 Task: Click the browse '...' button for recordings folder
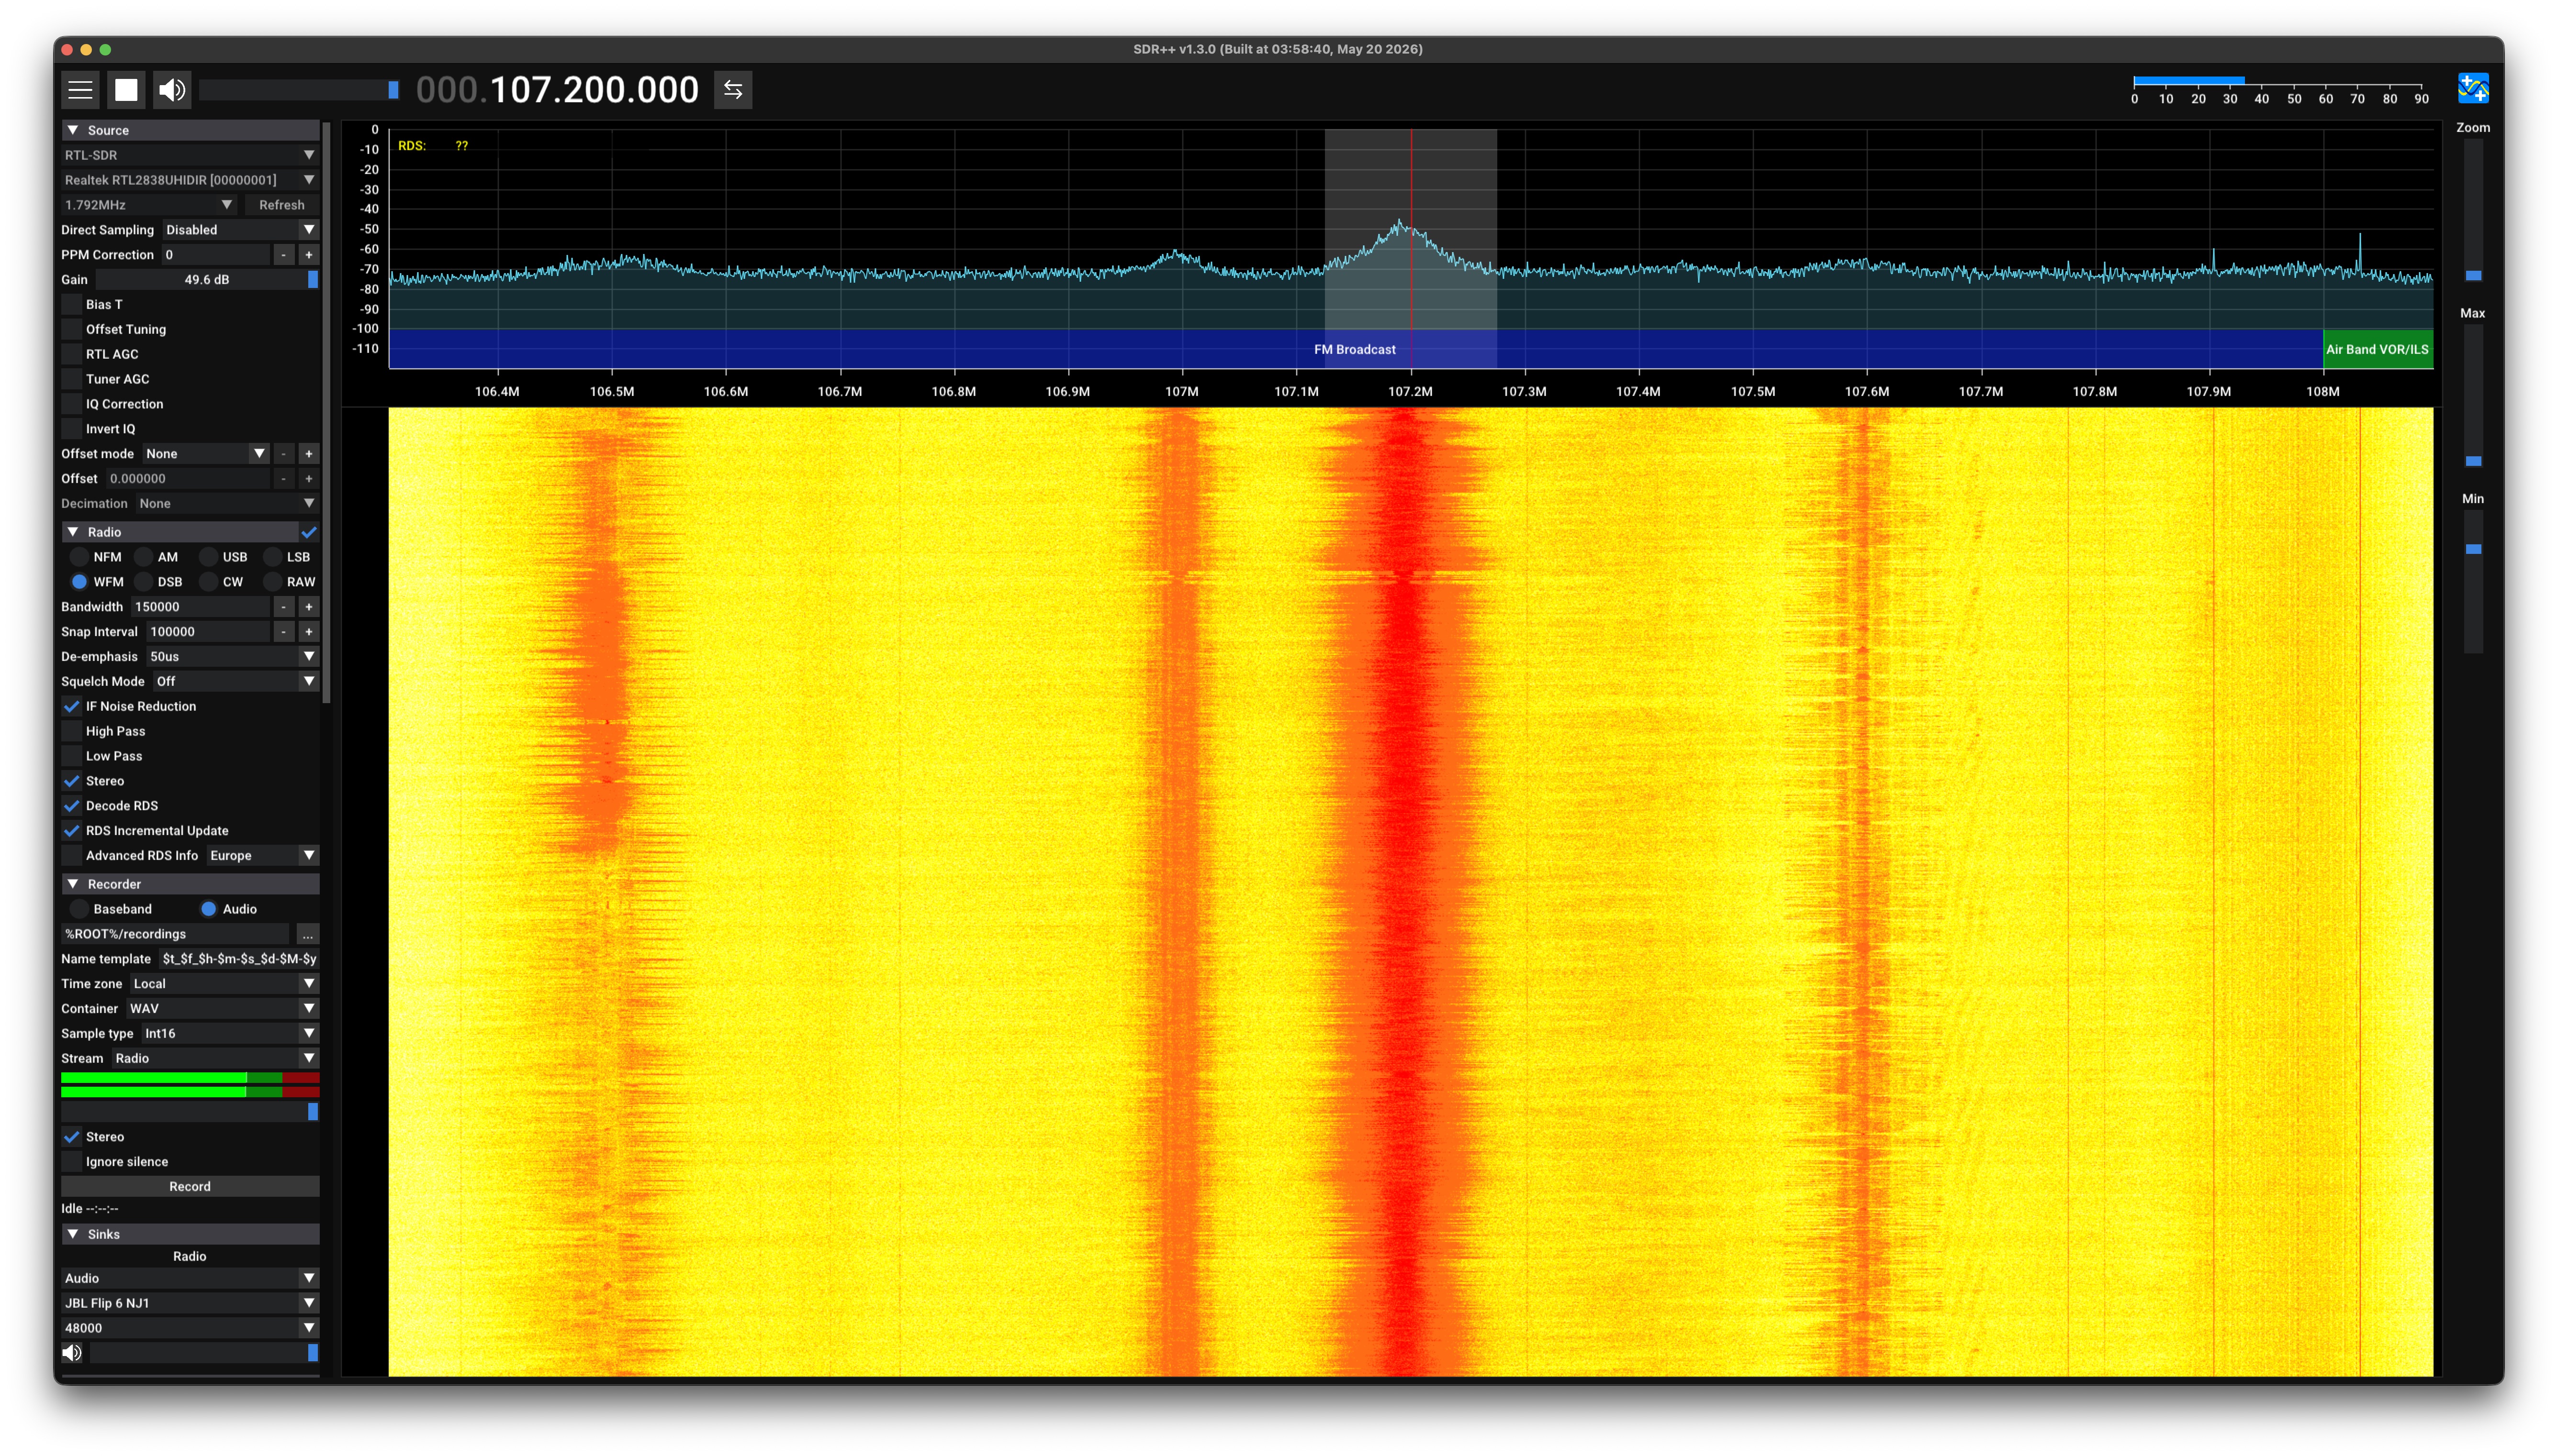pyautogui.click(x=308, y=934)
